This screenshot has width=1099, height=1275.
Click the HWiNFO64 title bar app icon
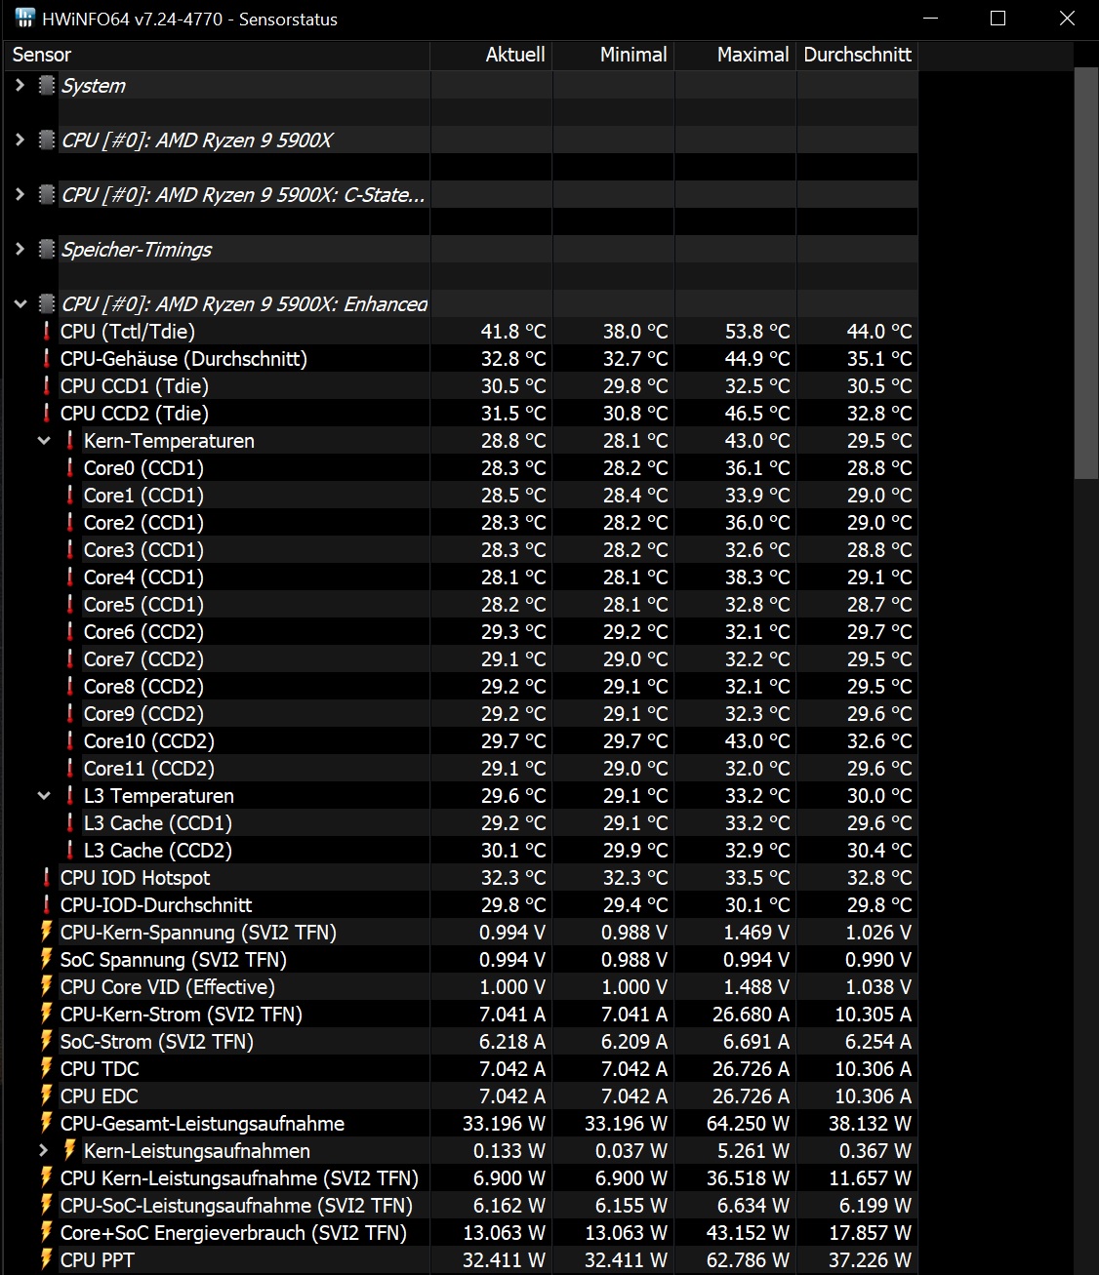pos(24,19)
